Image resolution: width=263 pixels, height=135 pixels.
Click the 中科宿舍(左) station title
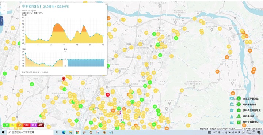[31, 6]
